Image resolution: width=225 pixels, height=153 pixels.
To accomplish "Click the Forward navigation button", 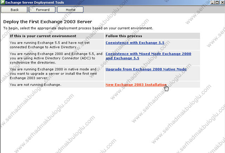I will (x=42, y=10).
